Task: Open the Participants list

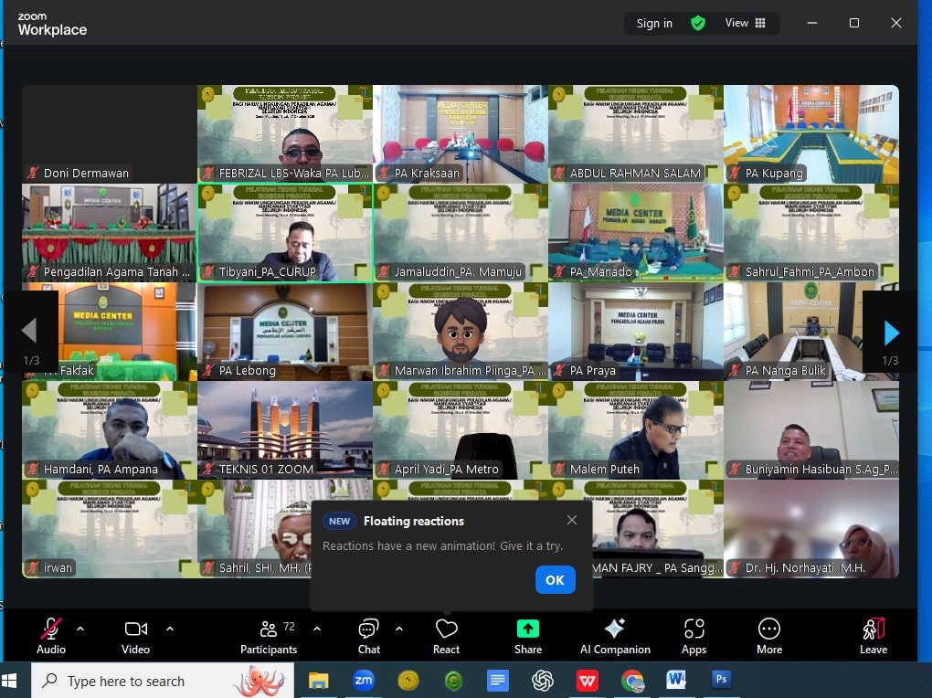Action: tap(269, 635)
